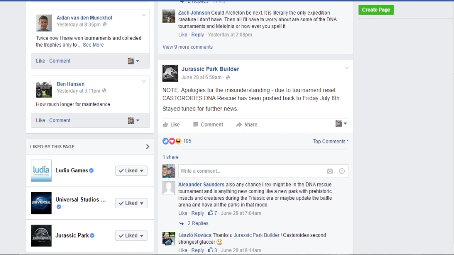Open post options arrow on Jurassic Park Builder post
The image size is (454, 255).
point(347,68)
